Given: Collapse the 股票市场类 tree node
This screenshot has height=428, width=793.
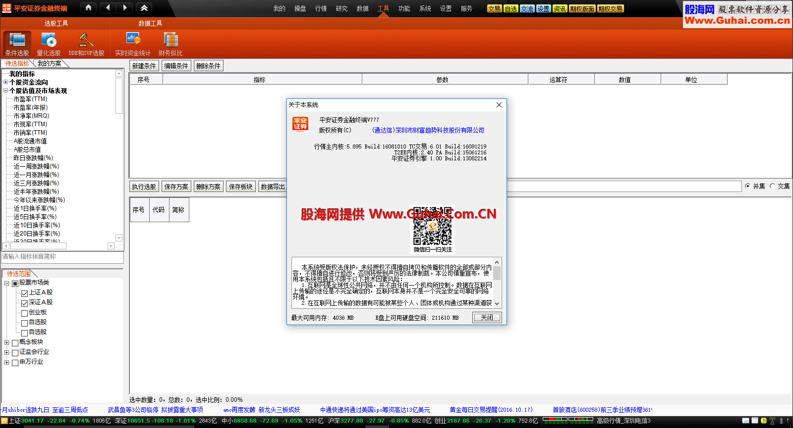Looking at the screenshot, I should click(x=7, y=284).
